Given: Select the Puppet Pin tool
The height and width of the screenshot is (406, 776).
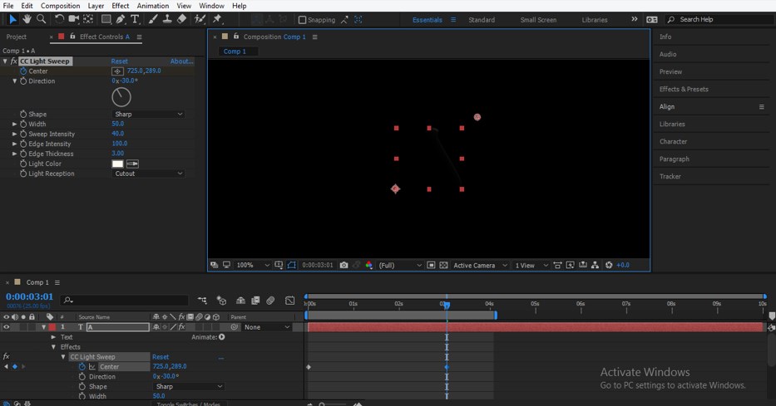Looking at the screenshot, I should (217, 19).
